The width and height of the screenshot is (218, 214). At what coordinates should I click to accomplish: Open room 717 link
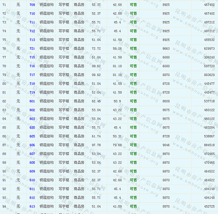(x=32, y=75)
